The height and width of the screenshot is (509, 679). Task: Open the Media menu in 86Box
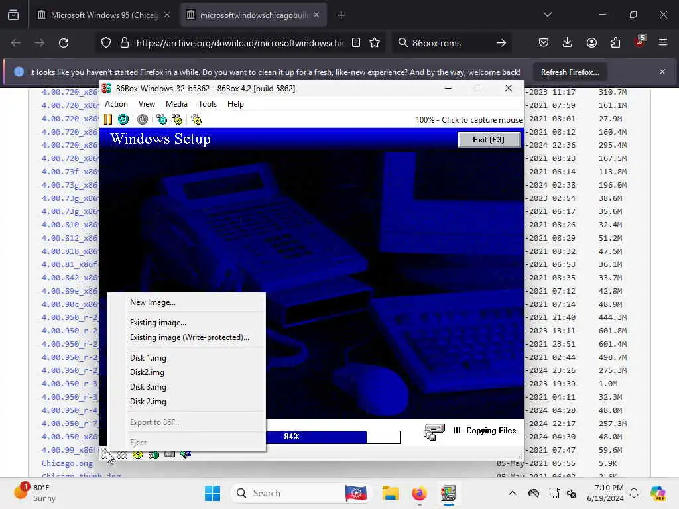tap(176, 104)
